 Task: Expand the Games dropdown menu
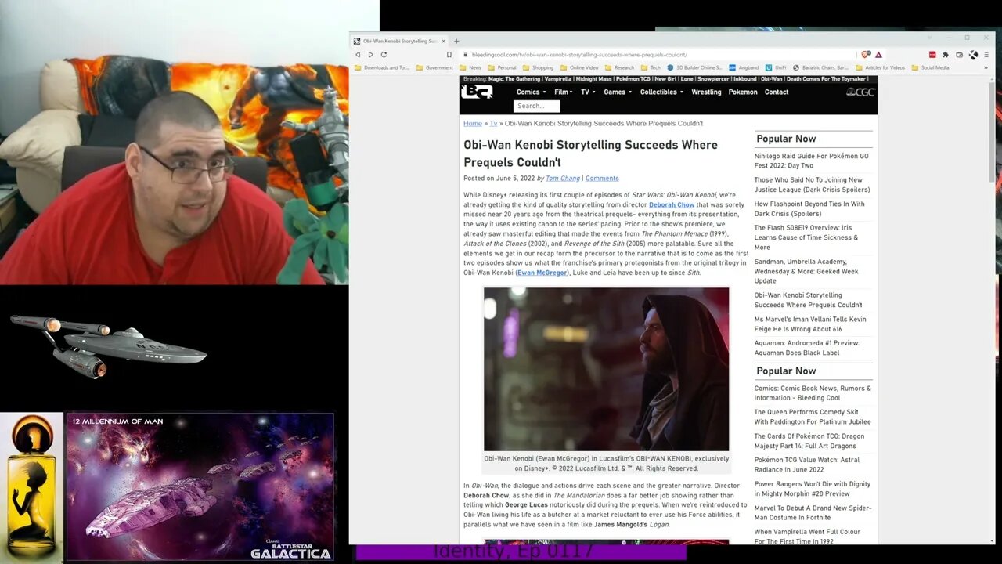pos(618,92)
